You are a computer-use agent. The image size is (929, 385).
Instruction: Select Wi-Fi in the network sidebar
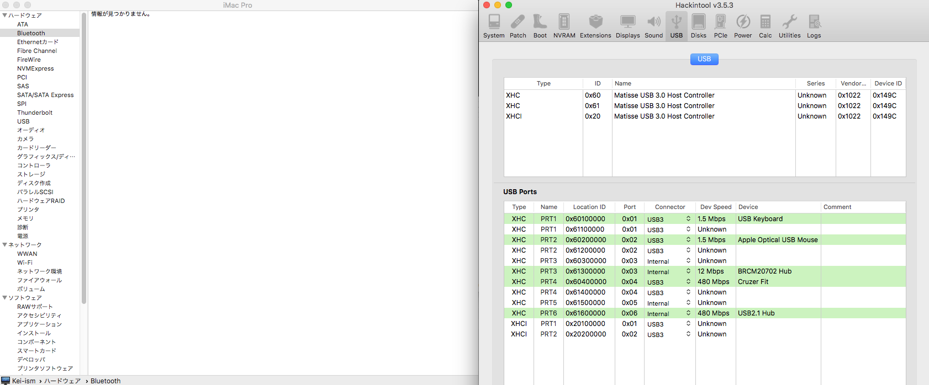pyautogui.click(x=25, y=263)
